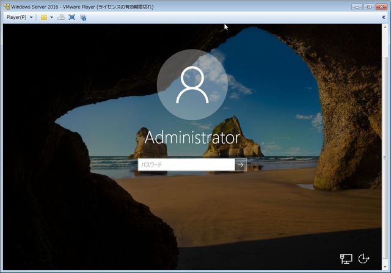Enter full screen mode
Image resolution: width=391 pixels, height=273 pixels.
coord(72,18)
